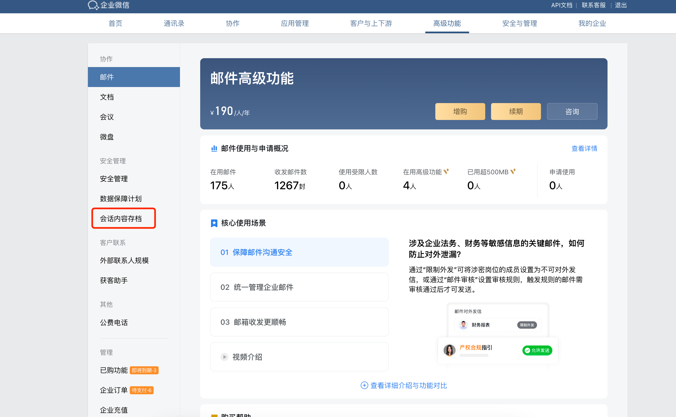Open 企业订单 in the sidebar
676x417 pixels.
coord(114,390)
